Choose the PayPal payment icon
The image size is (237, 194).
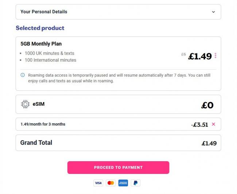pos(135,183)
